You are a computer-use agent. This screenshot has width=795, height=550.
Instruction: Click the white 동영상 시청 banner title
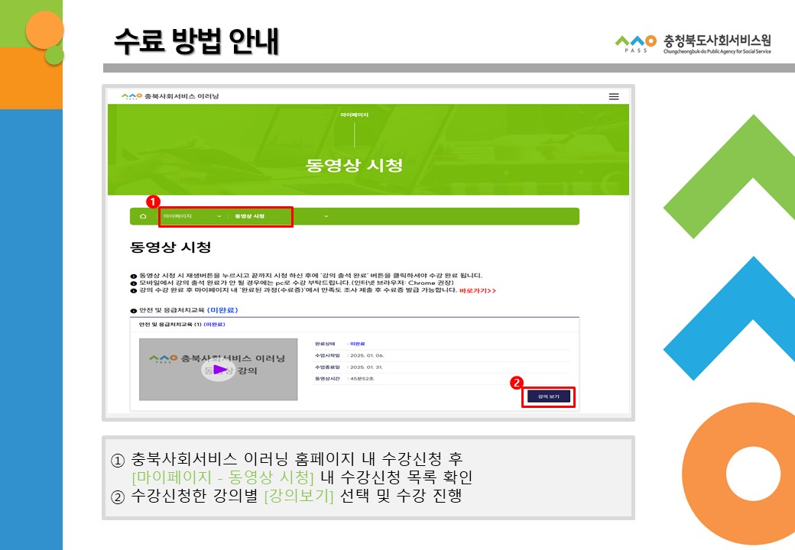pos(355,165)
